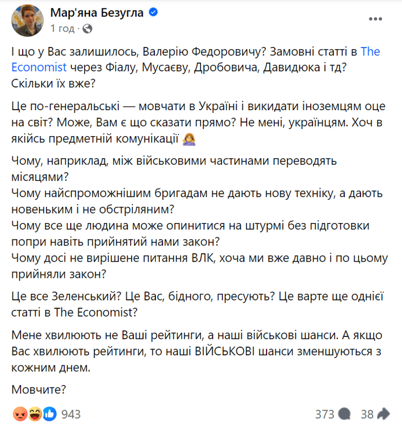Follow the blue "Economist" hyperlink in first paragraph

click(39, 68)
